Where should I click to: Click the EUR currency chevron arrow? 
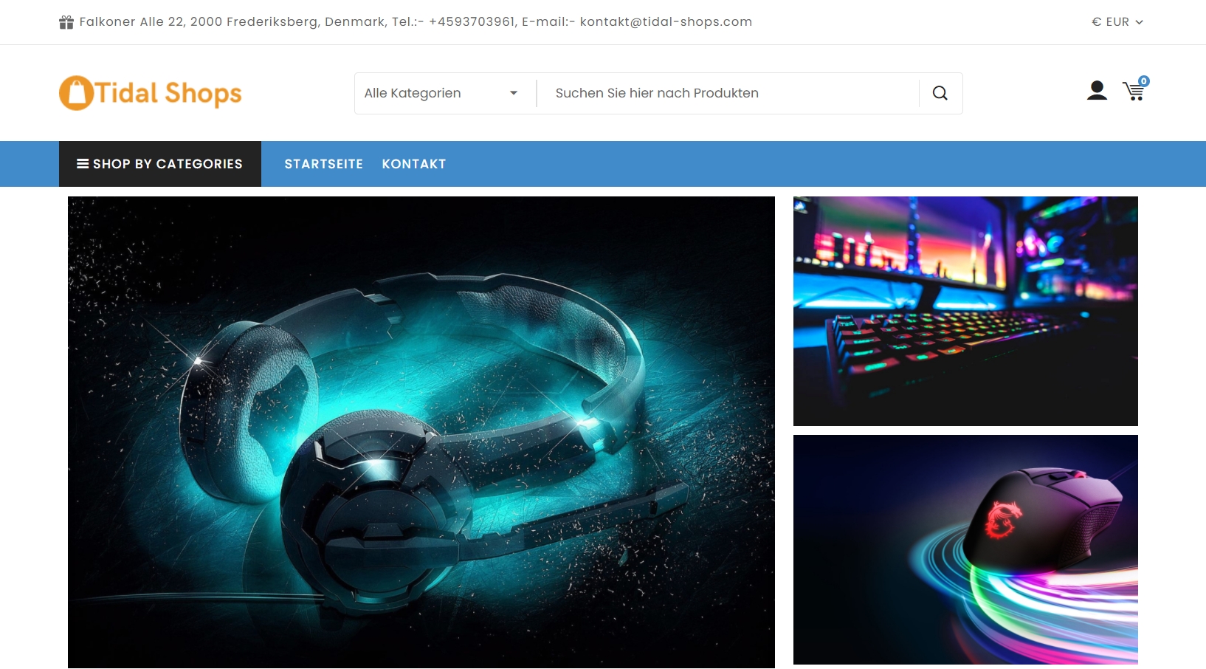(1139, 22)
